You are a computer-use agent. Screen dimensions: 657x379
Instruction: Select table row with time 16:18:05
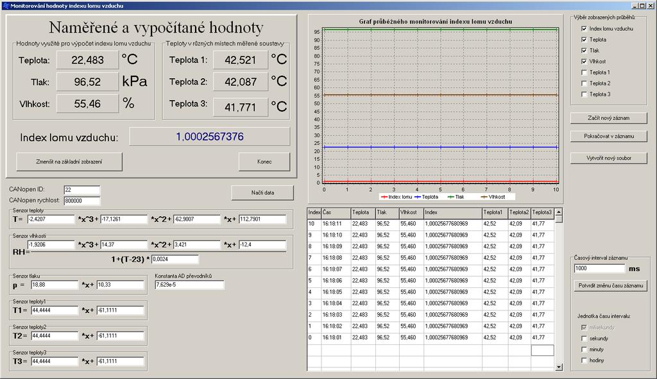431,292
